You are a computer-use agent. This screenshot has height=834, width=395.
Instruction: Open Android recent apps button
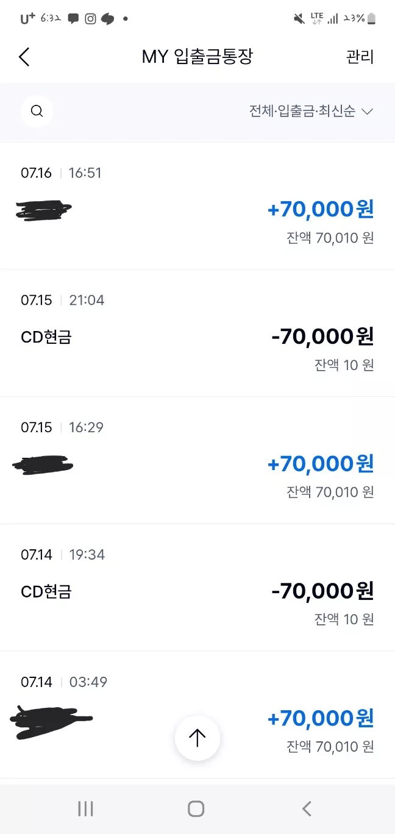click(85, 809)
